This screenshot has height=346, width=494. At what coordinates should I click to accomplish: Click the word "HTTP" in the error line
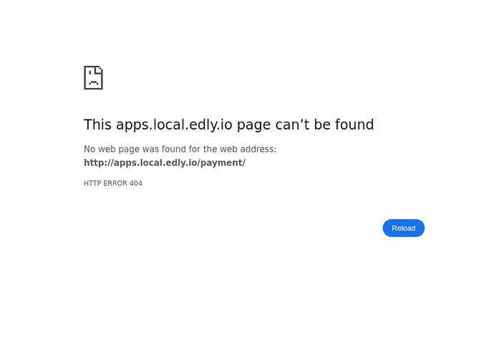tap(92, 183)
